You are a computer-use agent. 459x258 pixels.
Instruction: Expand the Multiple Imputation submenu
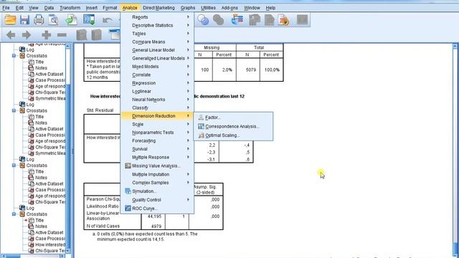pos(157,174)
